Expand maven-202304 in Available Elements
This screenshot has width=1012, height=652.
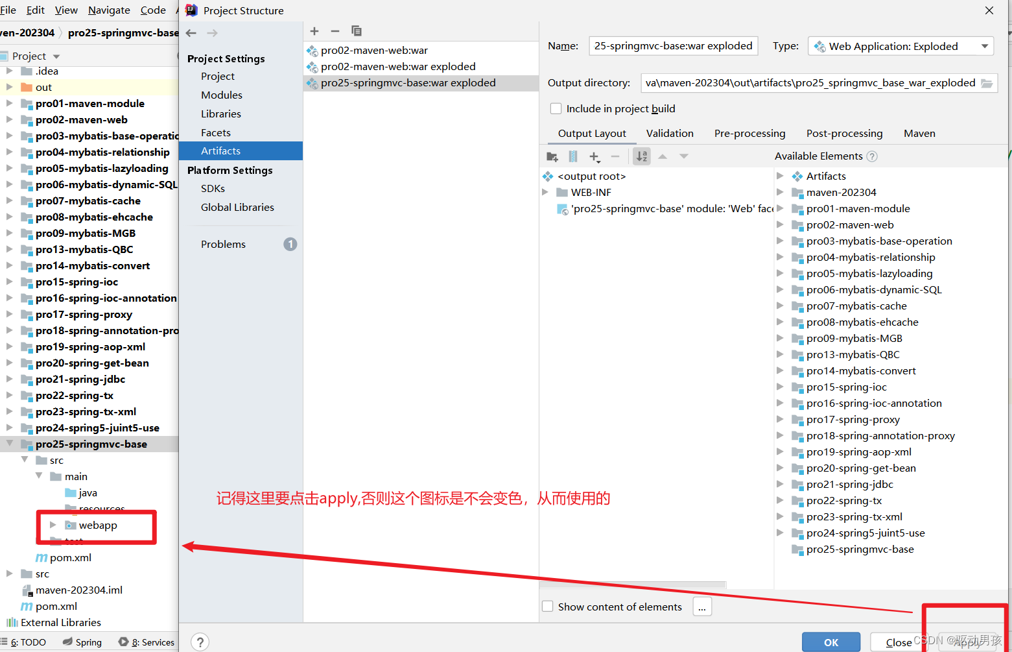point(780,192)
